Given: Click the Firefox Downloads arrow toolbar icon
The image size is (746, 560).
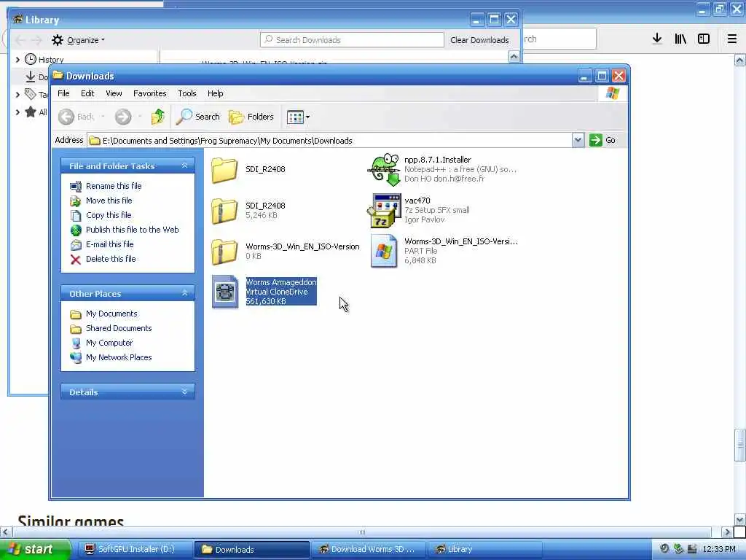Looking at the screenshot, I should [657, 39].
